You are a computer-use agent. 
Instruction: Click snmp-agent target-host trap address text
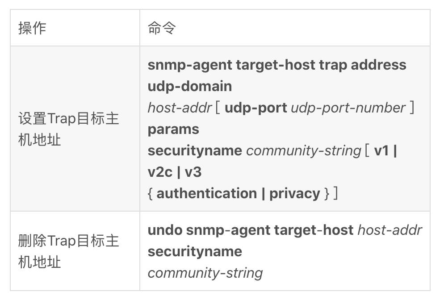click(x=277, y=65)
